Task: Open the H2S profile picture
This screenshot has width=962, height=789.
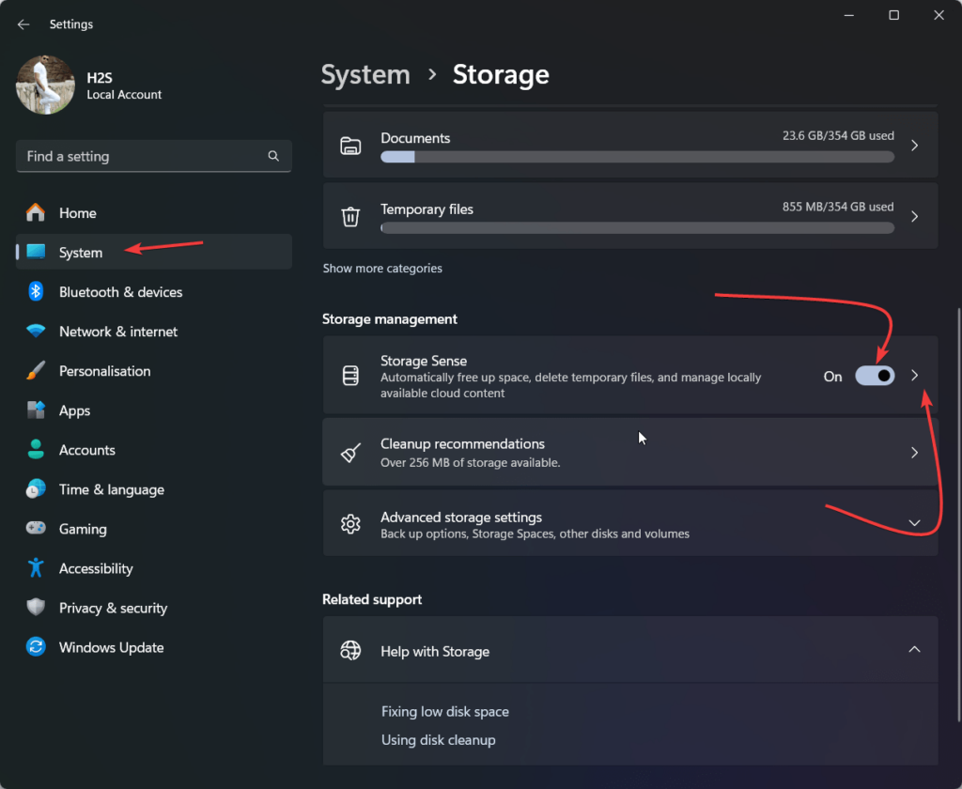Action: coord(45,85)
